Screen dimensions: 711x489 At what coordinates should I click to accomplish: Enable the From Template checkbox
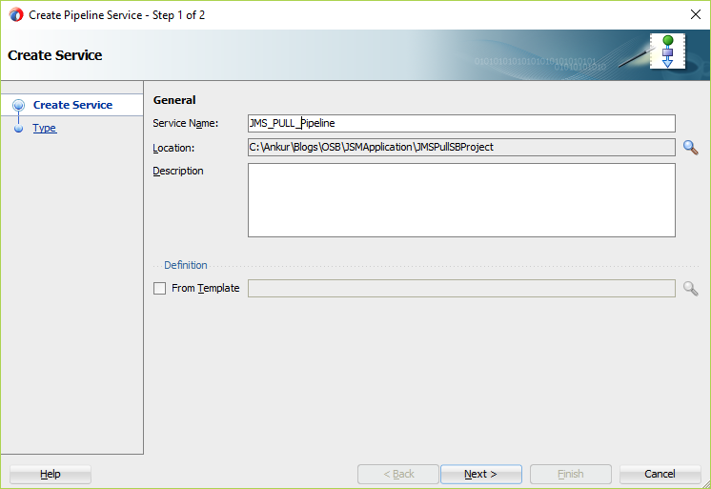159,289
